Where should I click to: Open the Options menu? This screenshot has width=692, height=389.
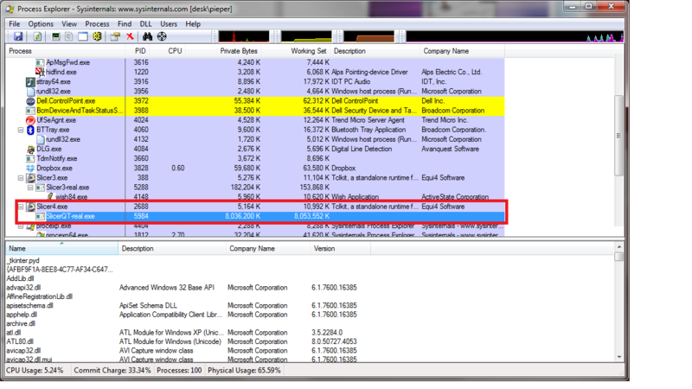click(41, 24)
